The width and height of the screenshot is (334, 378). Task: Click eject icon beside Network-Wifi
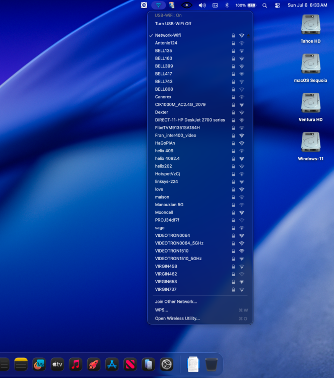pyautogui.click(x=248, y=36)
